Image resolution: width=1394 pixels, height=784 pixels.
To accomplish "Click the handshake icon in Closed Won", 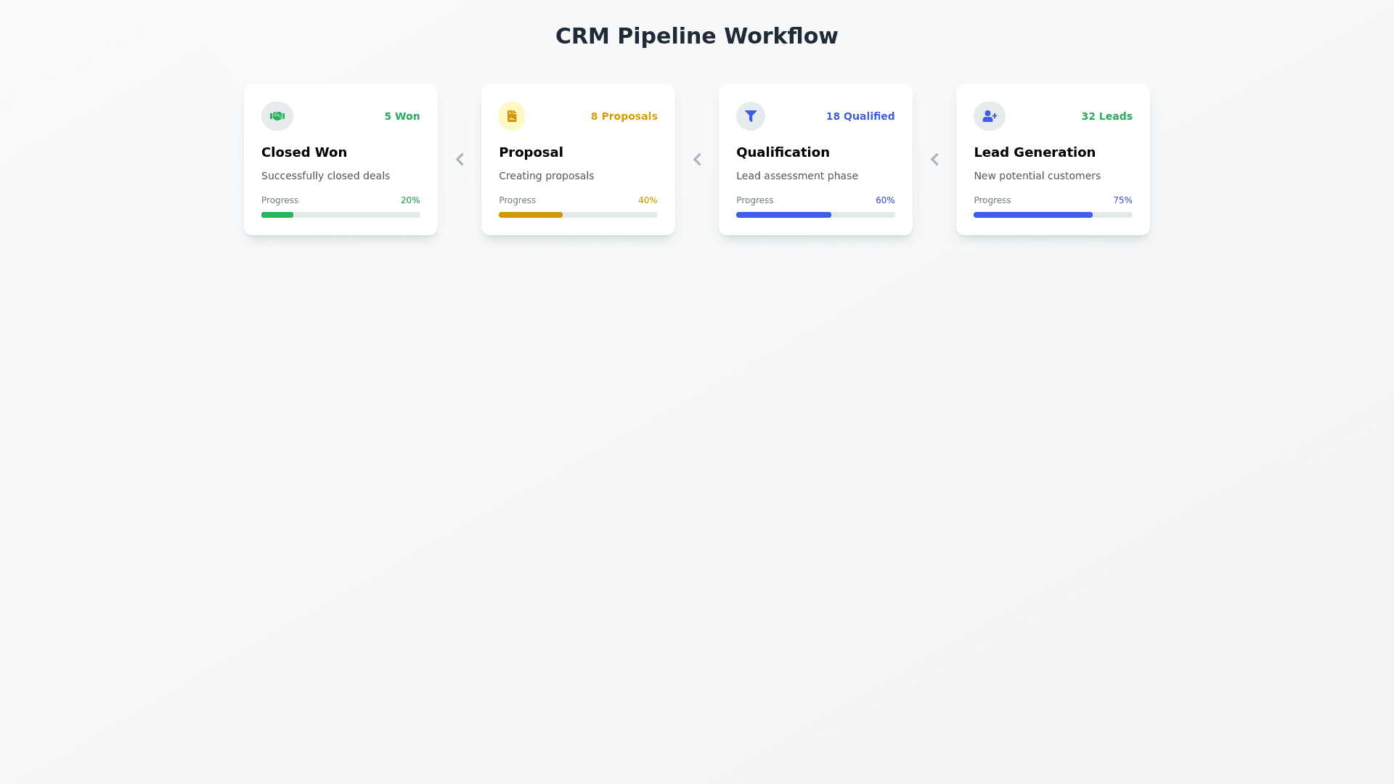I will (277, 116).
